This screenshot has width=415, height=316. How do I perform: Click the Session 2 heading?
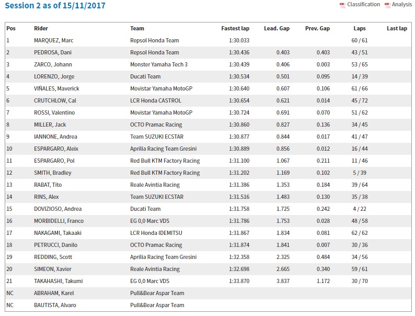click(x=55, y=6)
